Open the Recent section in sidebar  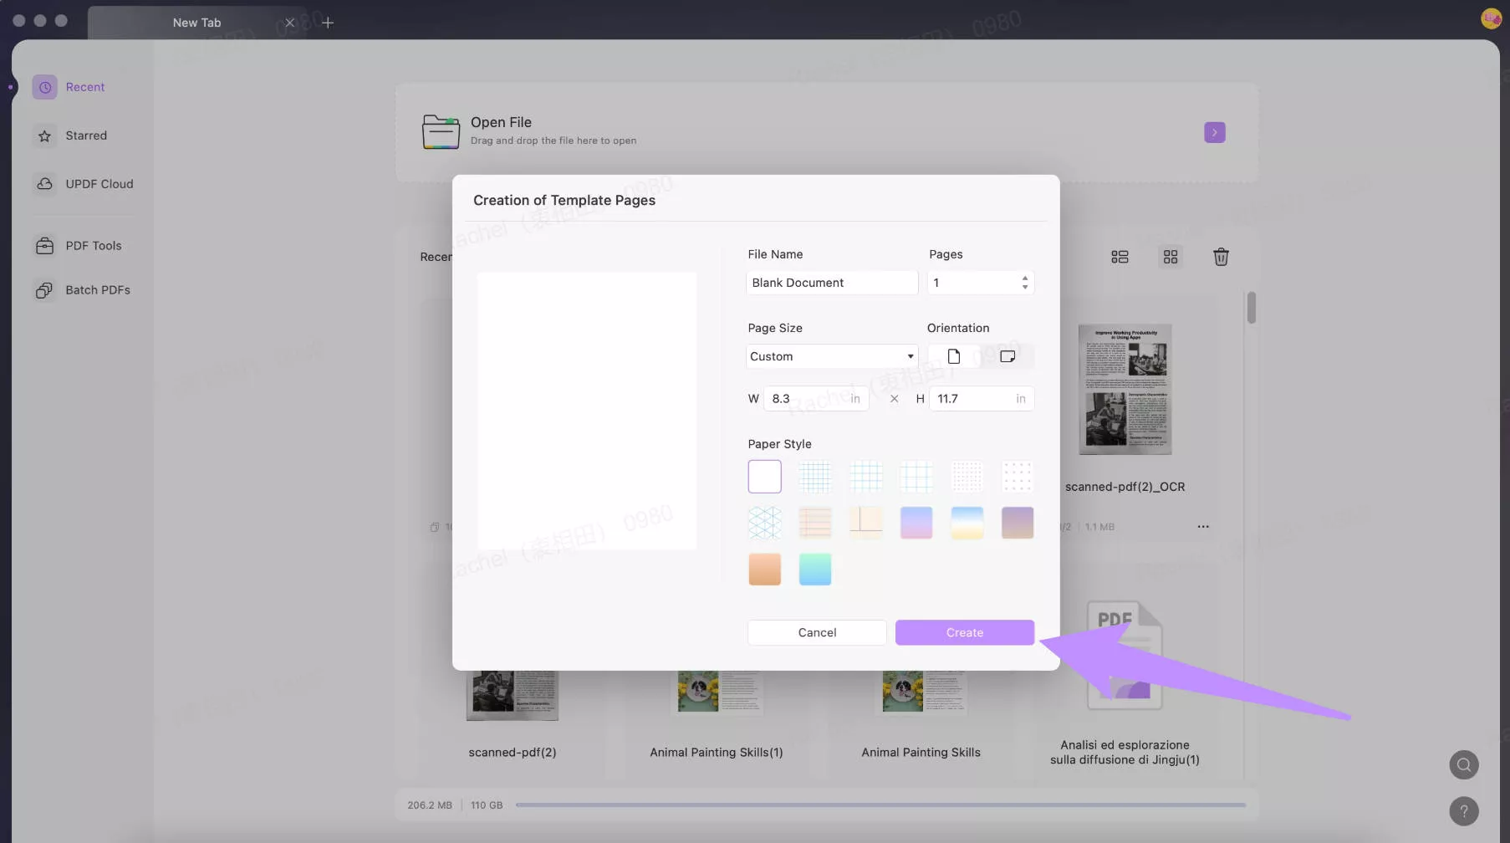tap(69, 87)
